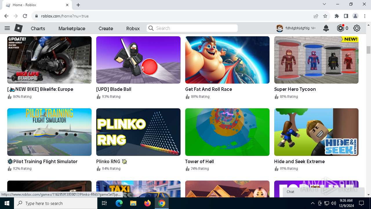
Task: Open the Roblox hamburger navigation menu
Action: coord(7,28)
